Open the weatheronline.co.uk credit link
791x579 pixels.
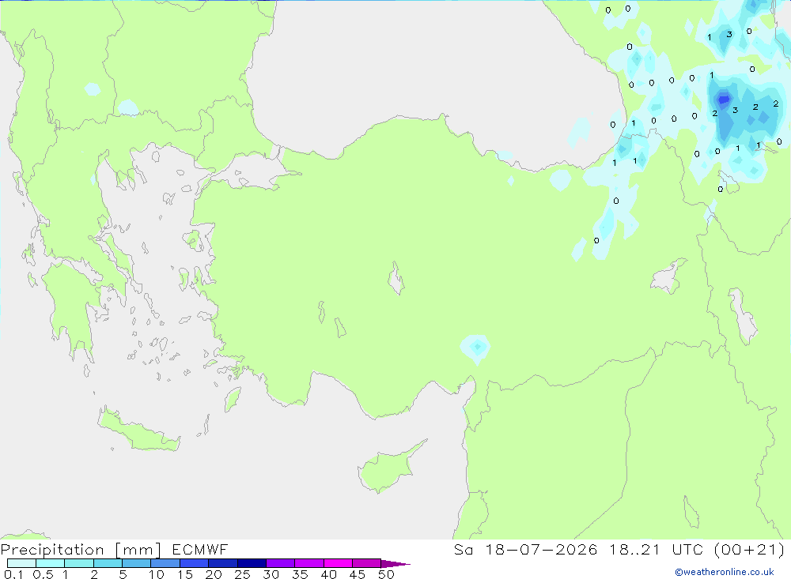point(725,572)
